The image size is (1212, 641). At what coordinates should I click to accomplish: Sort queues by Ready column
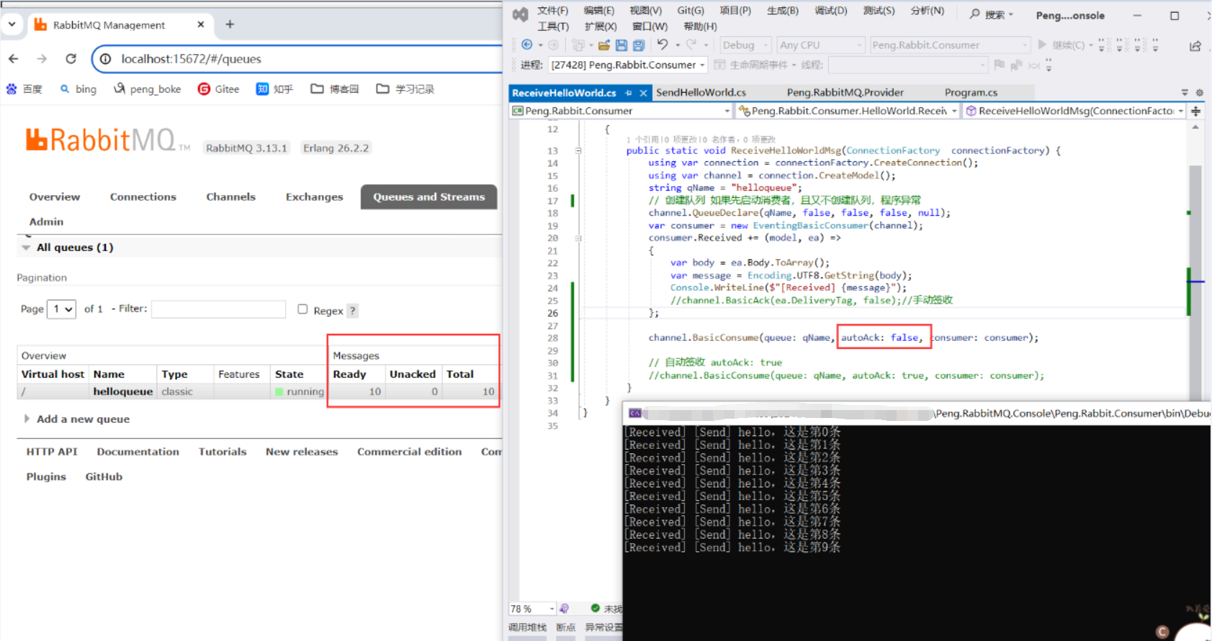coord(349,375)
